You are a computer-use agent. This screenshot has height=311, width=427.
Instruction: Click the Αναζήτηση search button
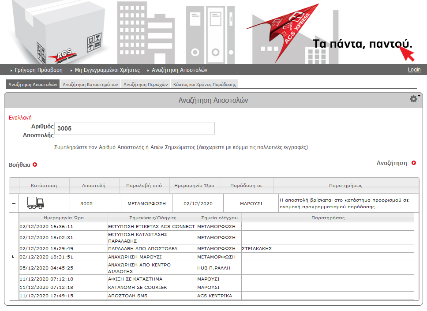(x=392, y=163)
